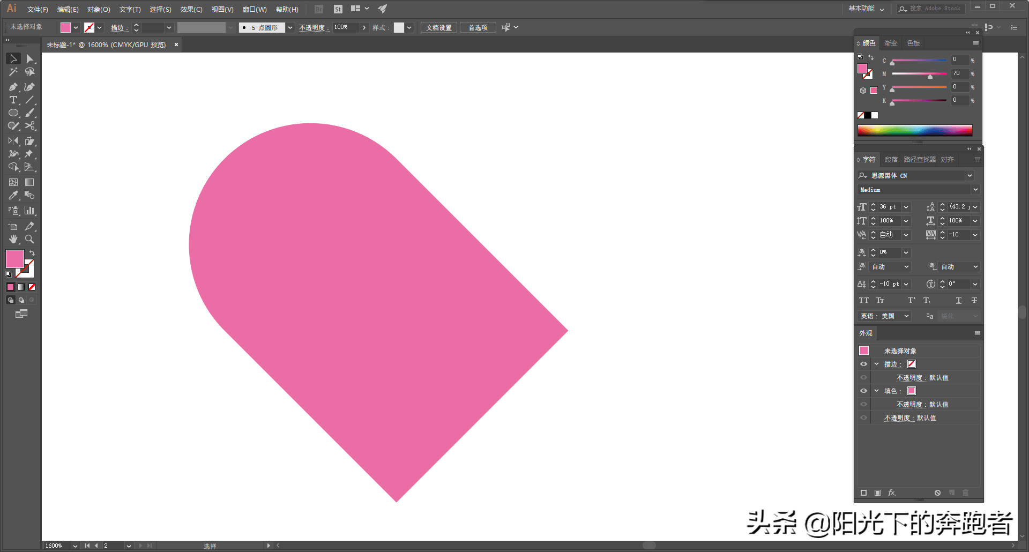
Task: Toggle visibility of the 描边 stroke row
Action: pos(863,364)
